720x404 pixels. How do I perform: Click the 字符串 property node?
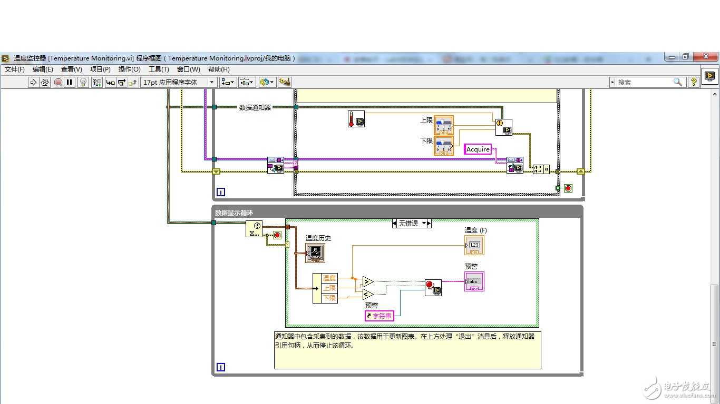(x=380, y=316)
